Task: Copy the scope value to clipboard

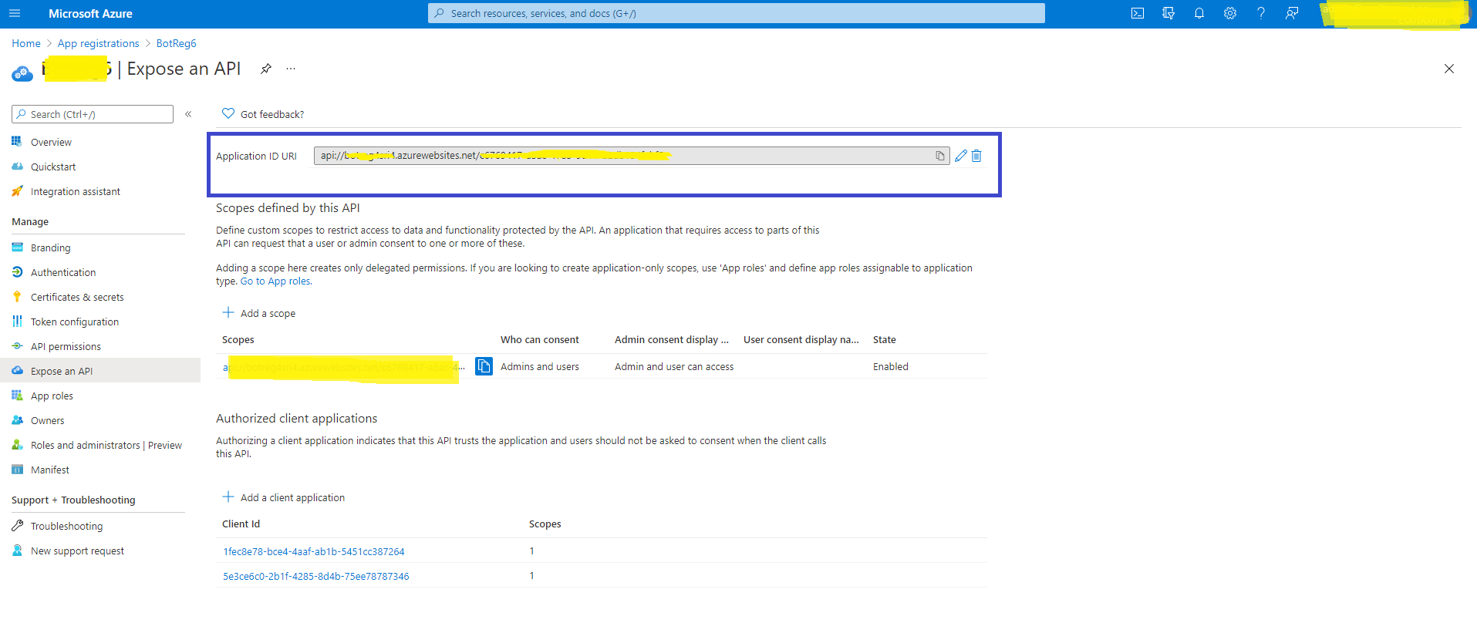Action: (484, 366)
